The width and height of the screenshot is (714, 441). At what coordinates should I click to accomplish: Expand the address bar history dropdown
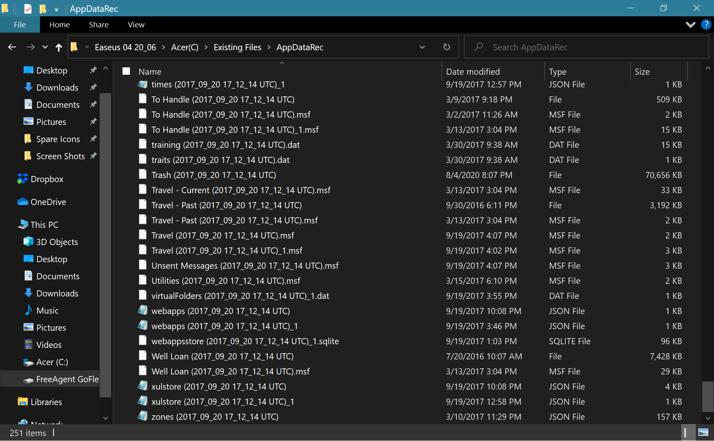[422, 47]
